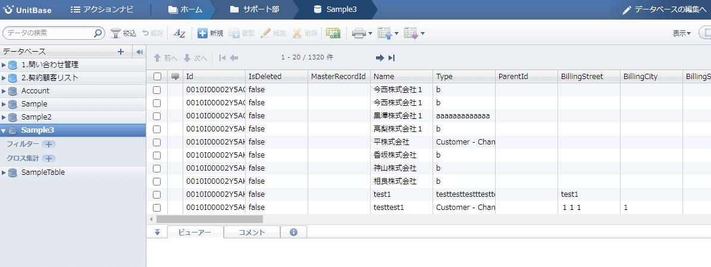
Task: Check the row for 黒澤株式会社１
Action: point(157,115)
